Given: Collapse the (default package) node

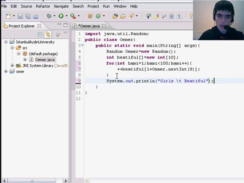Looking at the screenshot, I should [x=19, y=54].
